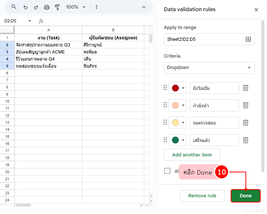This screenshot has height=214, width=267.
Task: Click the redo arrow icon
Action: [x=36, y=7]
